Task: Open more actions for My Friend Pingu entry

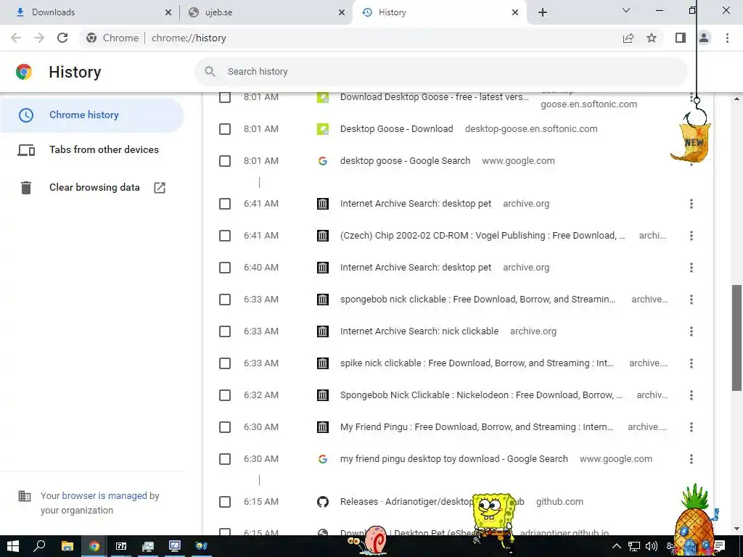Action: coord(691,427)
